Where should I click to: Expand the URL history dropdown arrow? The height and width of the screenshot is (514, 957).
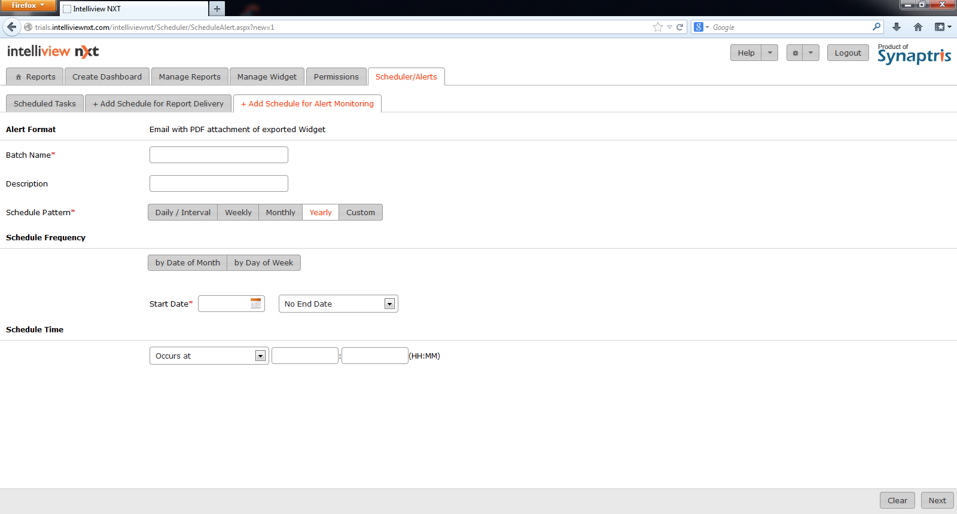point(670,27)
